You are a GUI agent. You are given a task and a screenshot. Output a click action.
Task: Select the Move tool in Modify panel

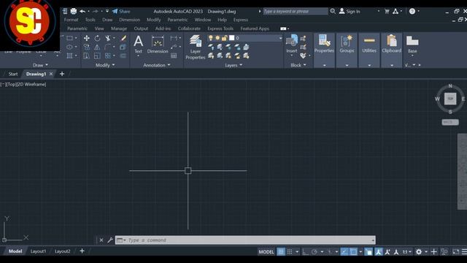pos(86,38)
